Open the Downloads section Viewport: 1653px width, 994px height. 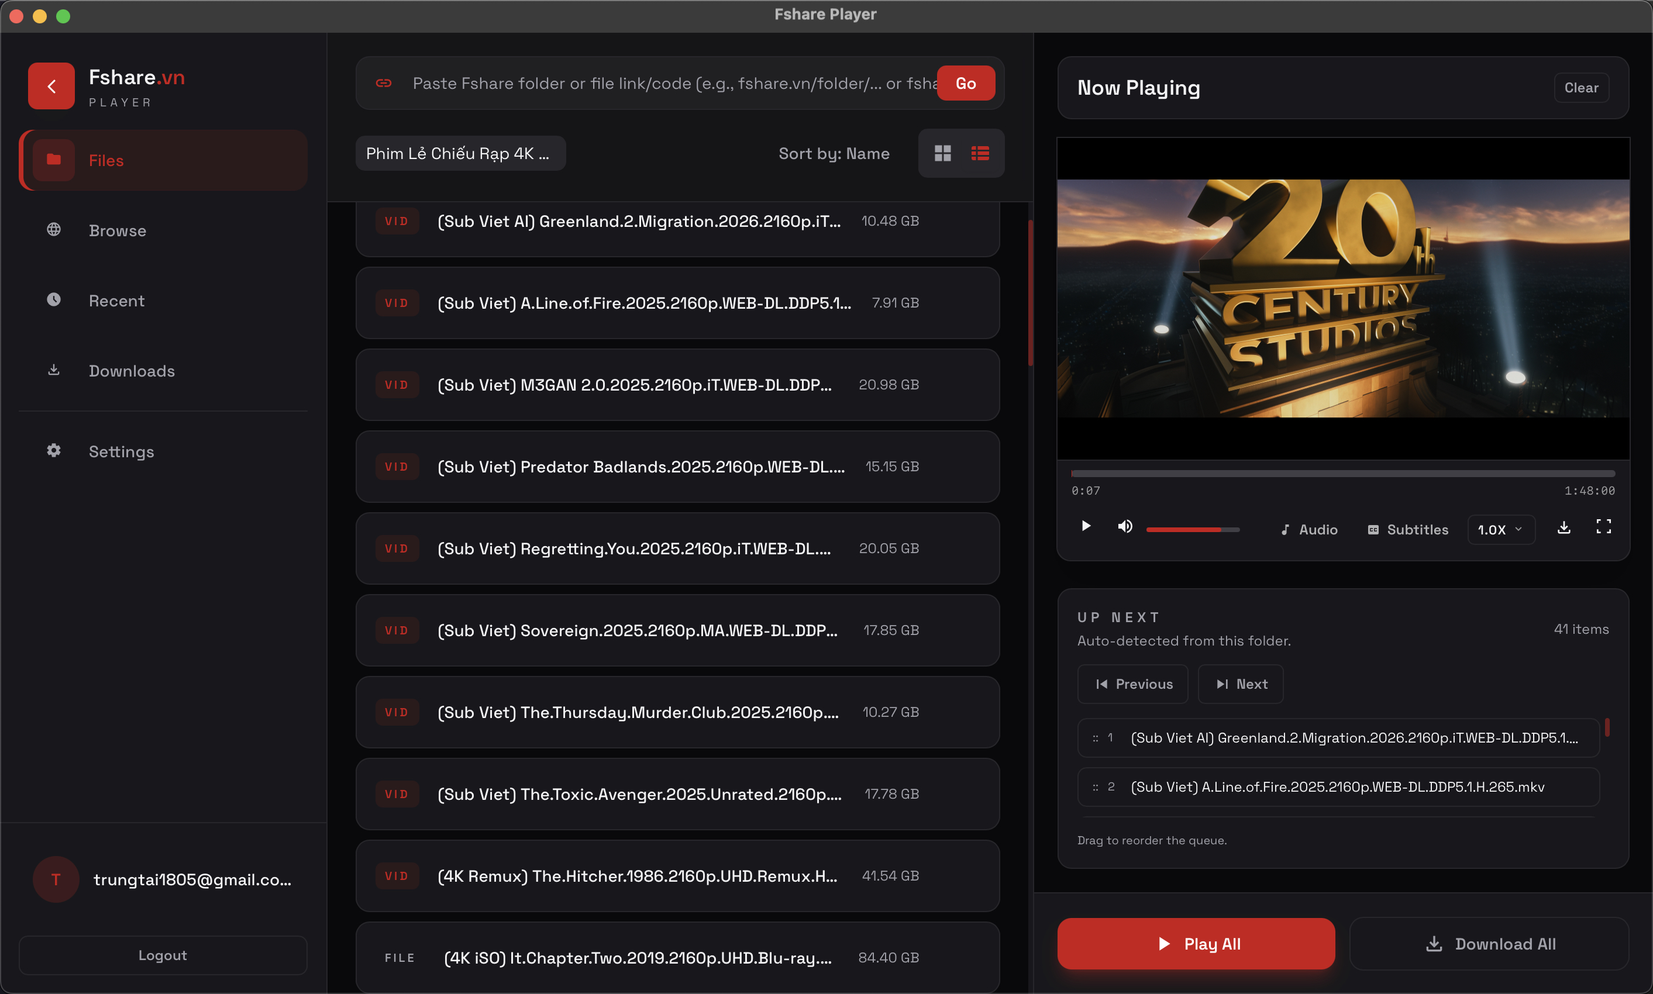[132, 370]
